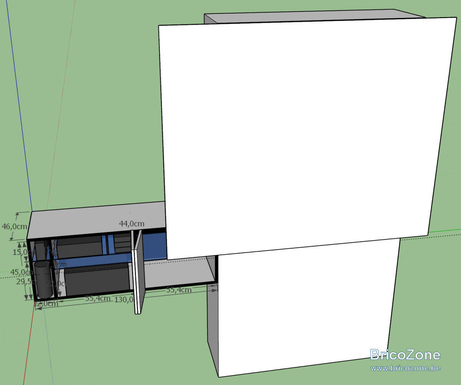Click the 130,0 dimension label
This screenshot has width=461, height=385.
pyautogui.click(x=124, y=299)
